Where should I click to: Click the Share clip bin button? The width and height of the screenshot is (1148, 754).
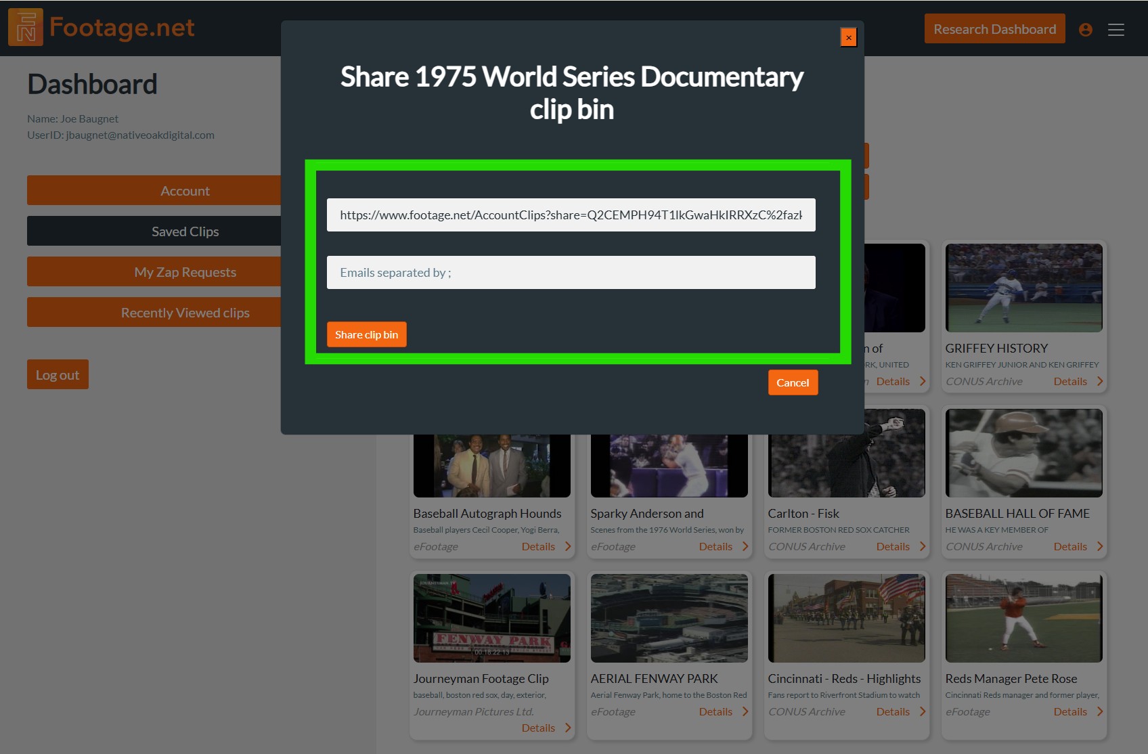(366, 334)
